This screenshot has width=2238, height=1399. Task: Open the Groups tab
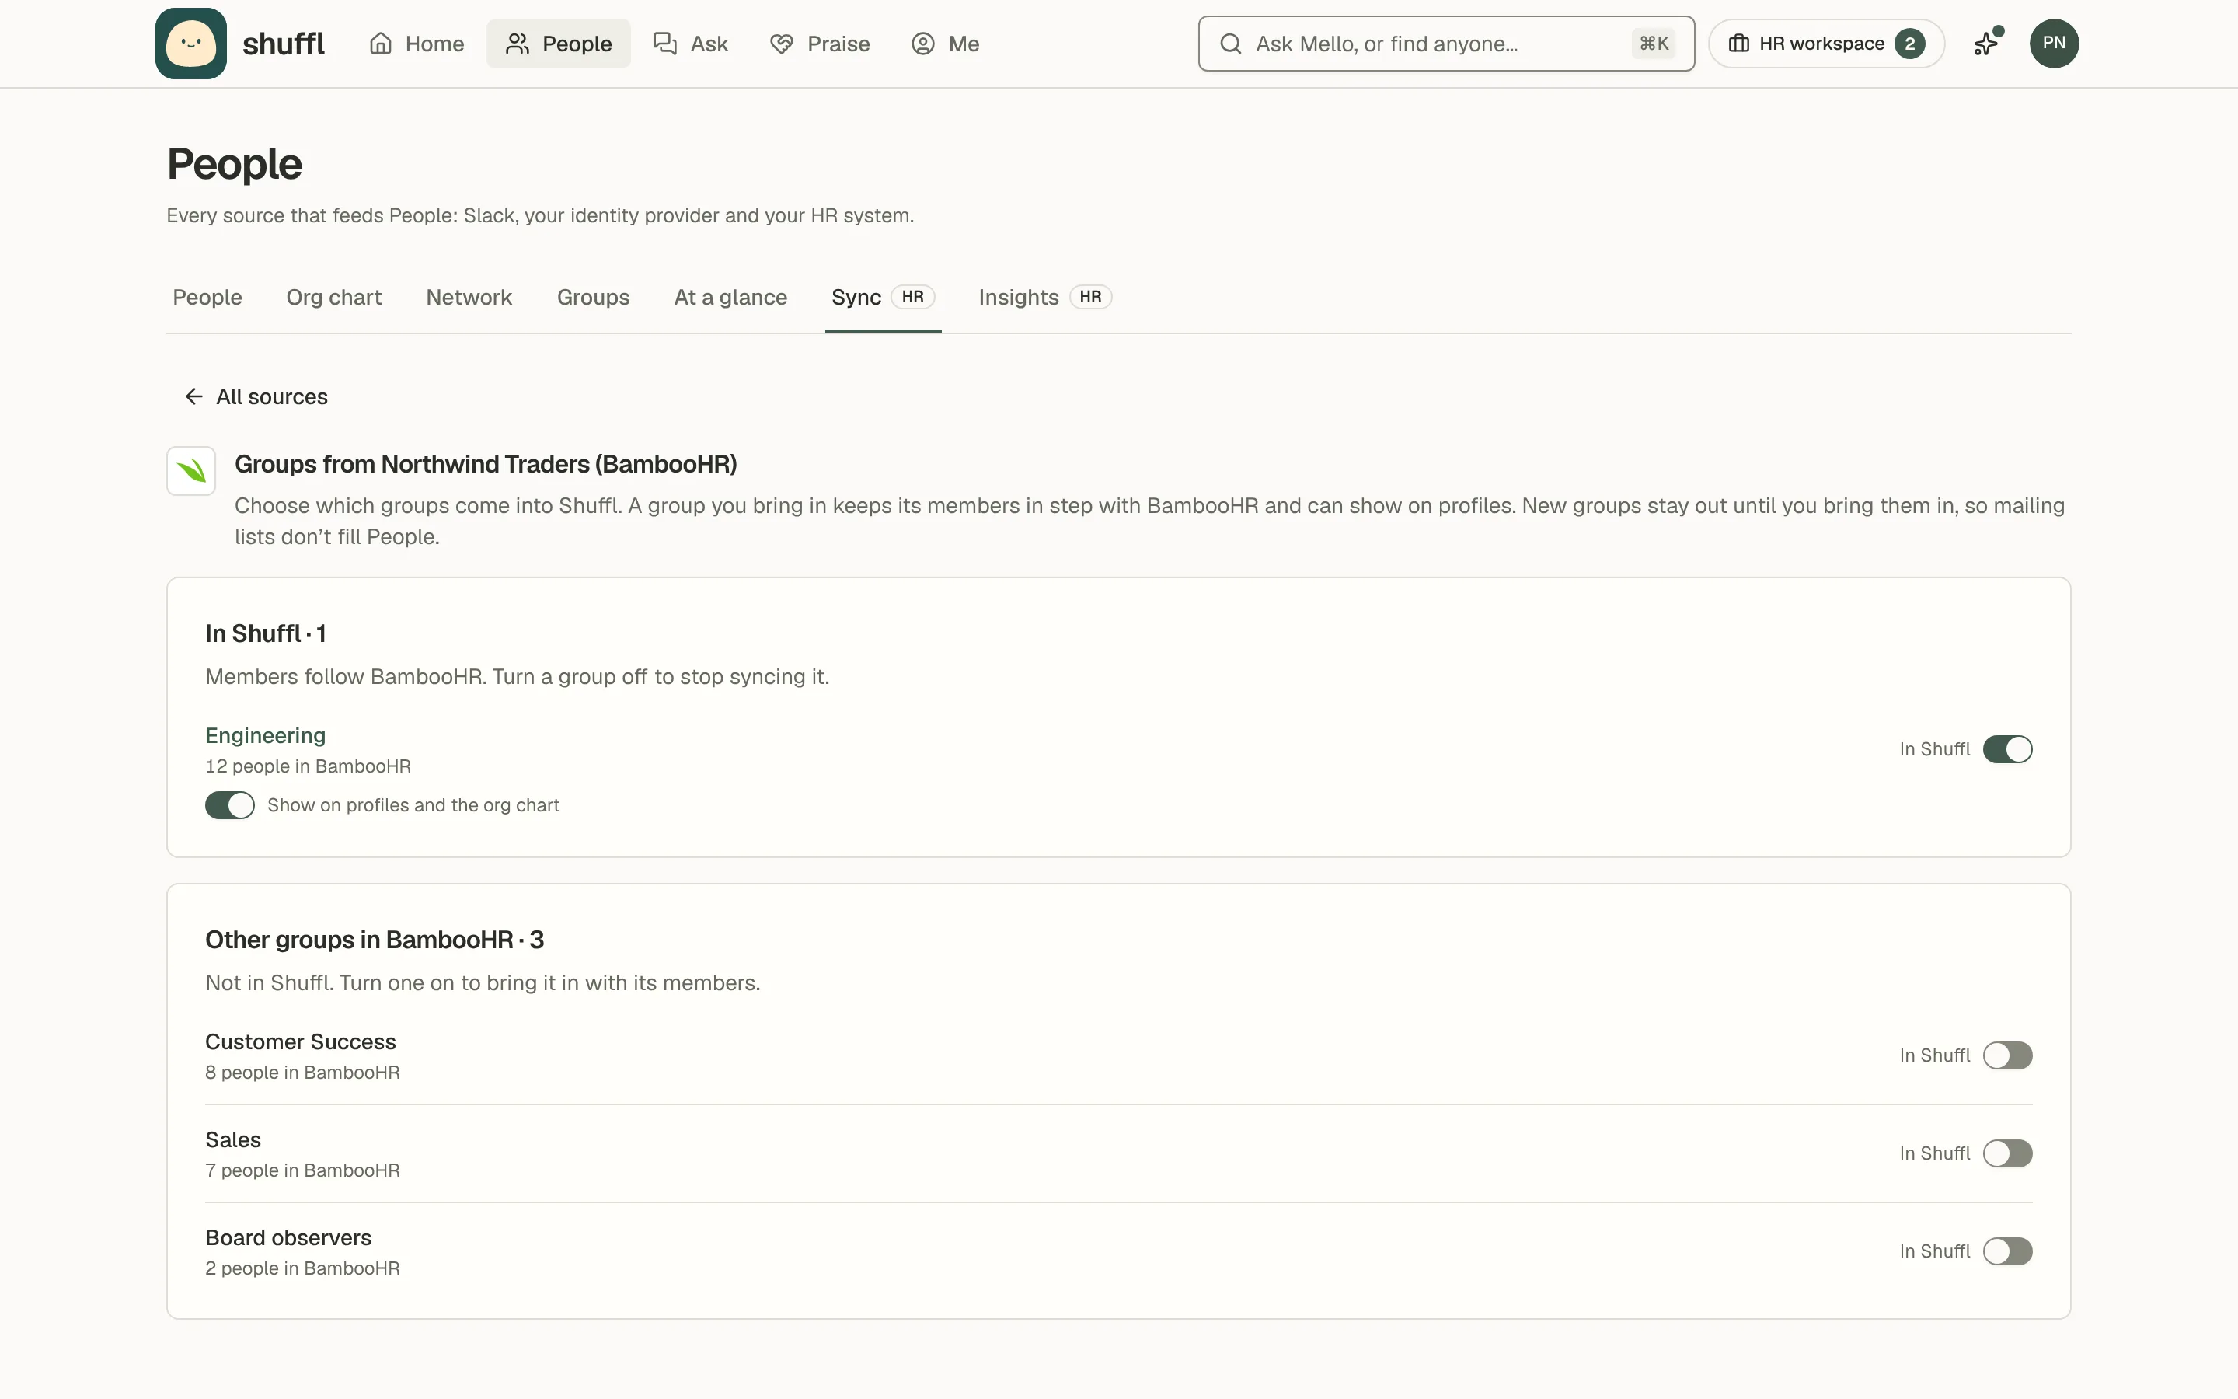[593, 297]
